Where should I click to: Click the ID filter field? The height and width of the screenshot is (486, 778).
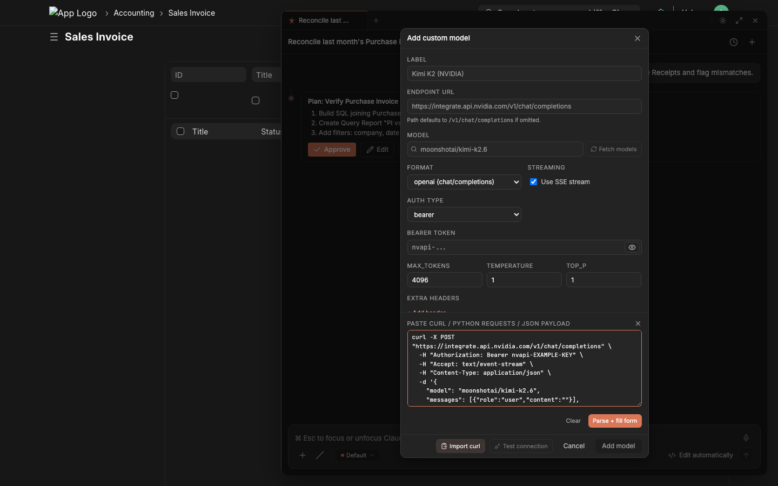click(209, 75)
